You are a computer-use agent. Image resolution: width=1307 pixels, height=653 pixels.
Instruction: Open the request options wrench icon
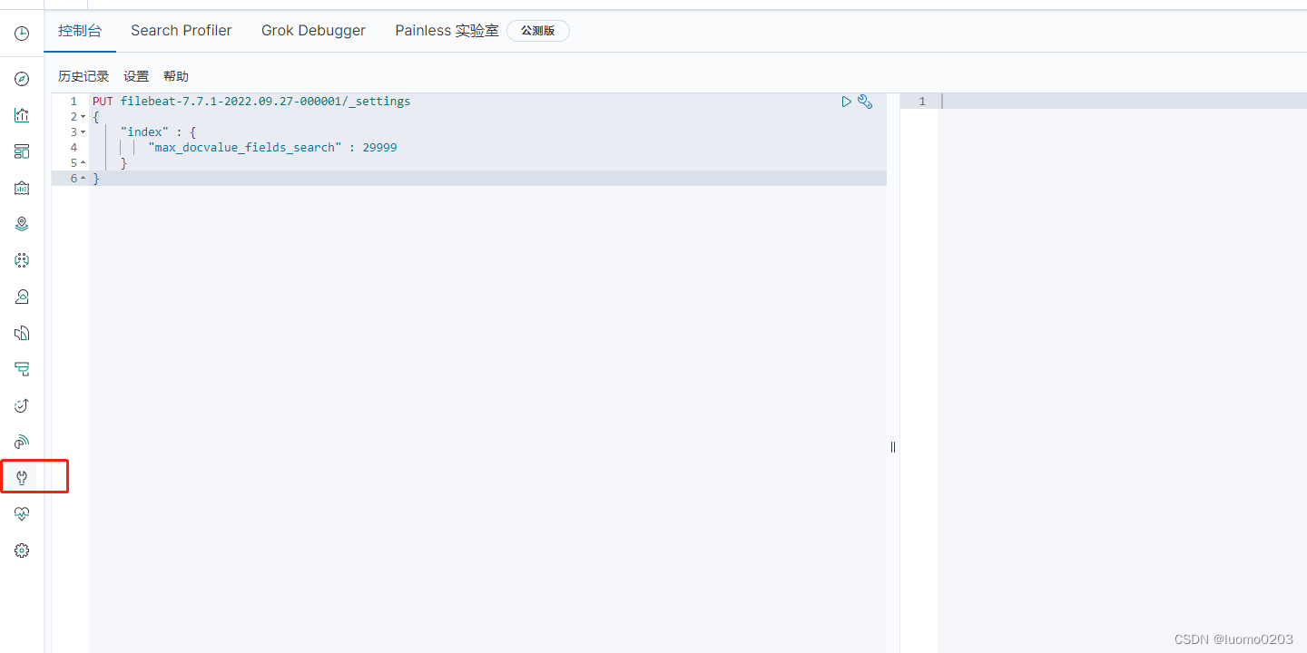click(865, 101)
